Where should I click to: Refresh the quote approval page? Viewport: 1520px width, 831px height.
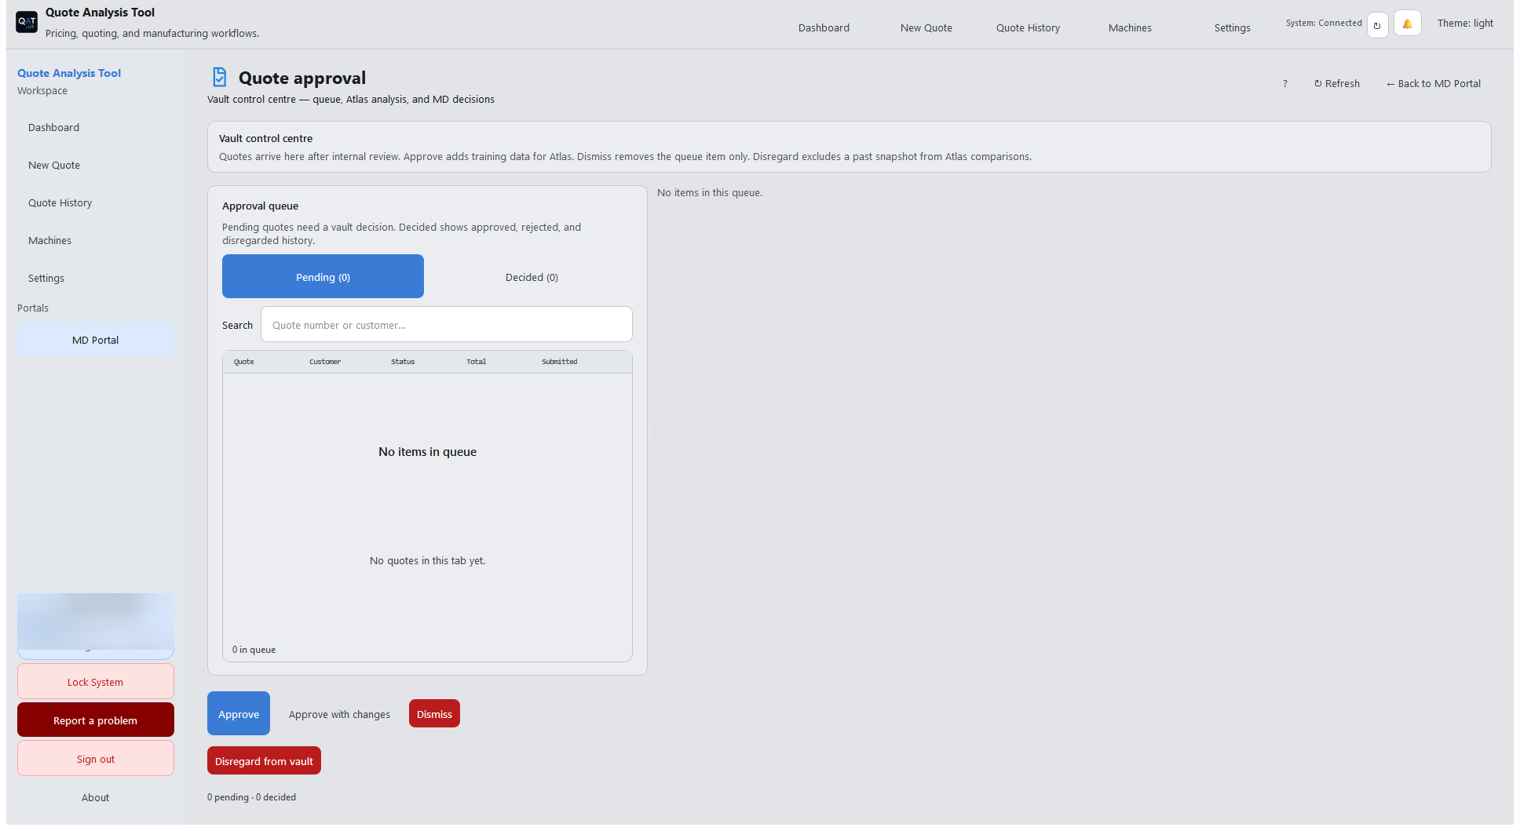[1337, 83]
